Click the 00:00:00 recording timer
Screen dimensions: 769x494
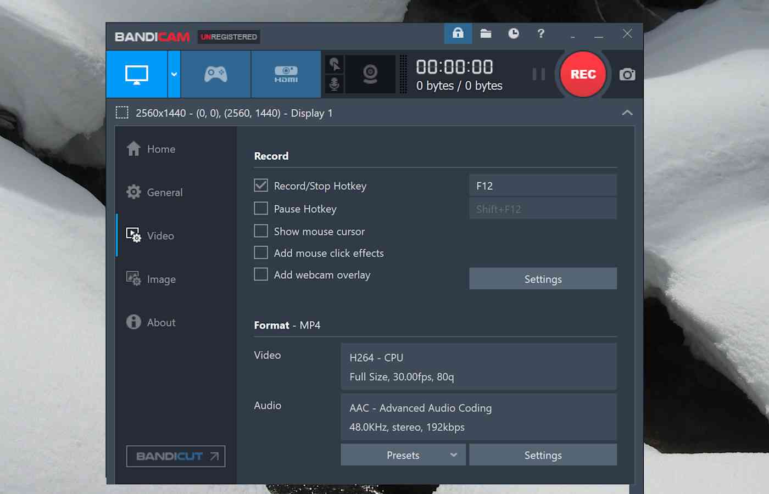click(455, 67)
